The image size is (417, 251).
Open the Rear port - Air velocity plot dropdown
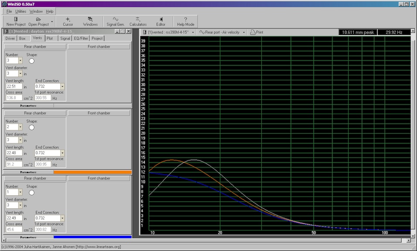pyautogui.click(x=243, y=32)
